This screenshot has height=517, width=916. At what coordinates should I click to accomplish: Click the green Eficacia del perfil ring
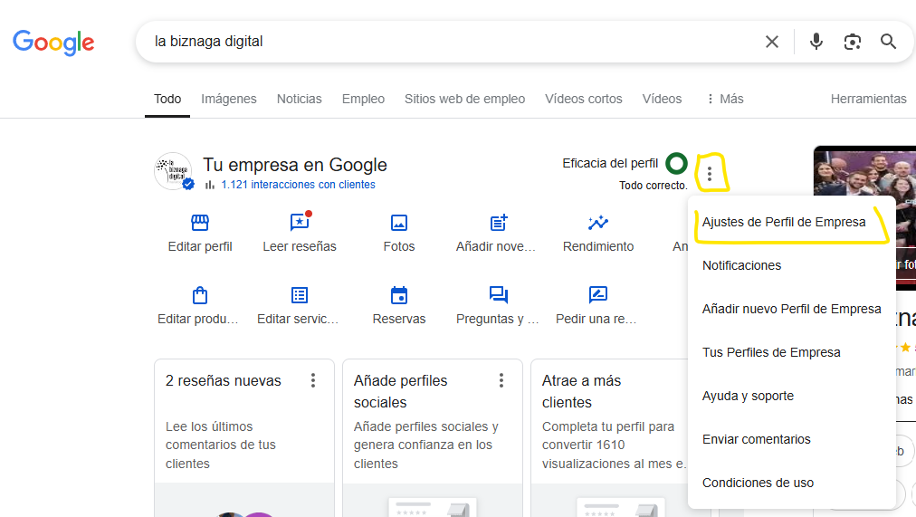pos(676,164)
